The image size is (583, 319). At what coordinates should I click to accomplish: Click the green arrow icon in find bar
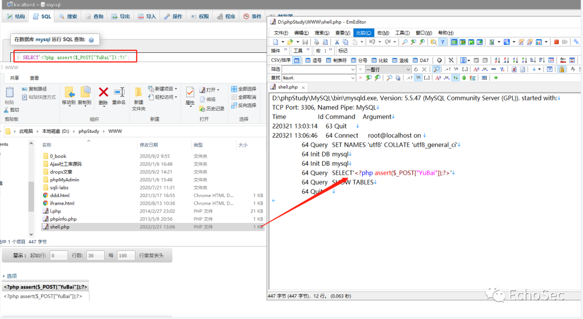tap(496, 78)
